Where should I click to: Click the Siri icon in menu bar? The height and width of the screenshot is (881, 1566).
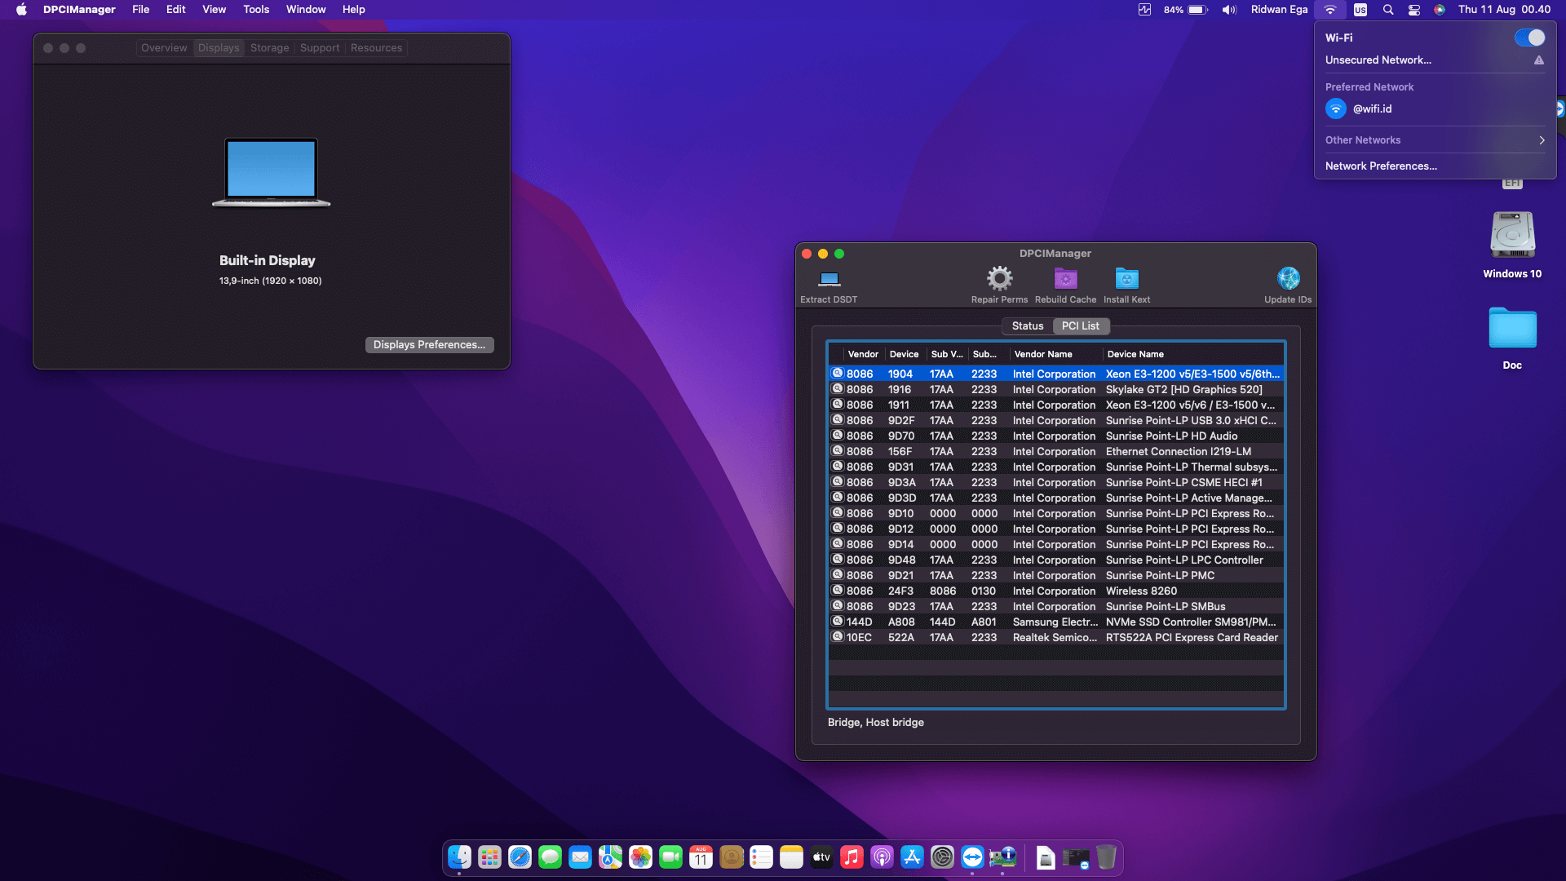1440,10
